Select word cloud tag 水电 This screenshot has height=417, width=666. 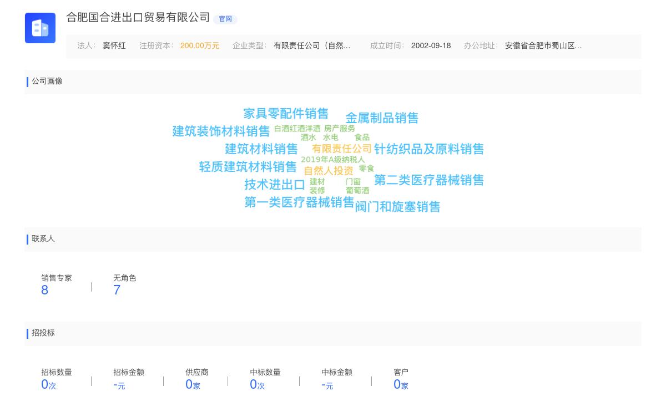coord(331,138)
